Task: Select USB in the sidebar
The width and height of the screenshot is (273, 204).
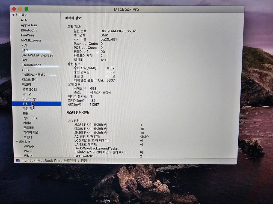Action: click(x=25, y=70)
